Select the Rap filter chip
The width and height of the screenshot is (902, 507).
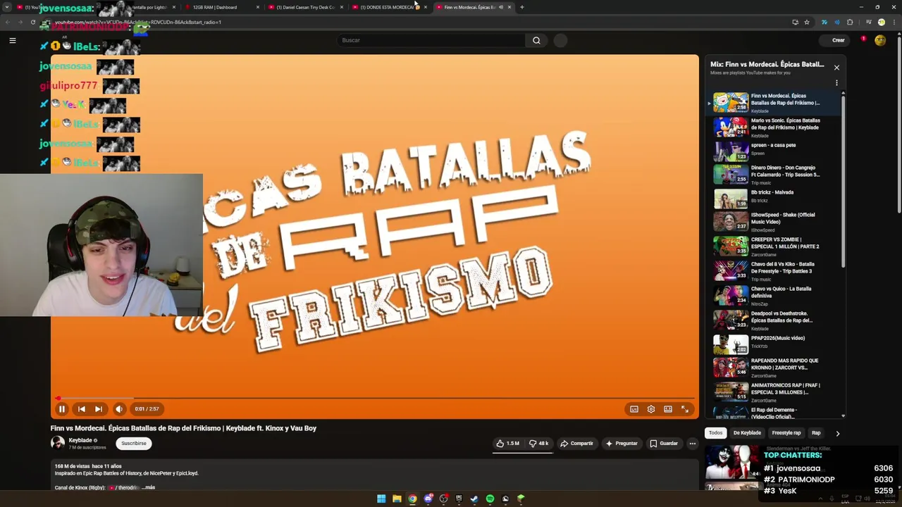click(x=816, y=433)
